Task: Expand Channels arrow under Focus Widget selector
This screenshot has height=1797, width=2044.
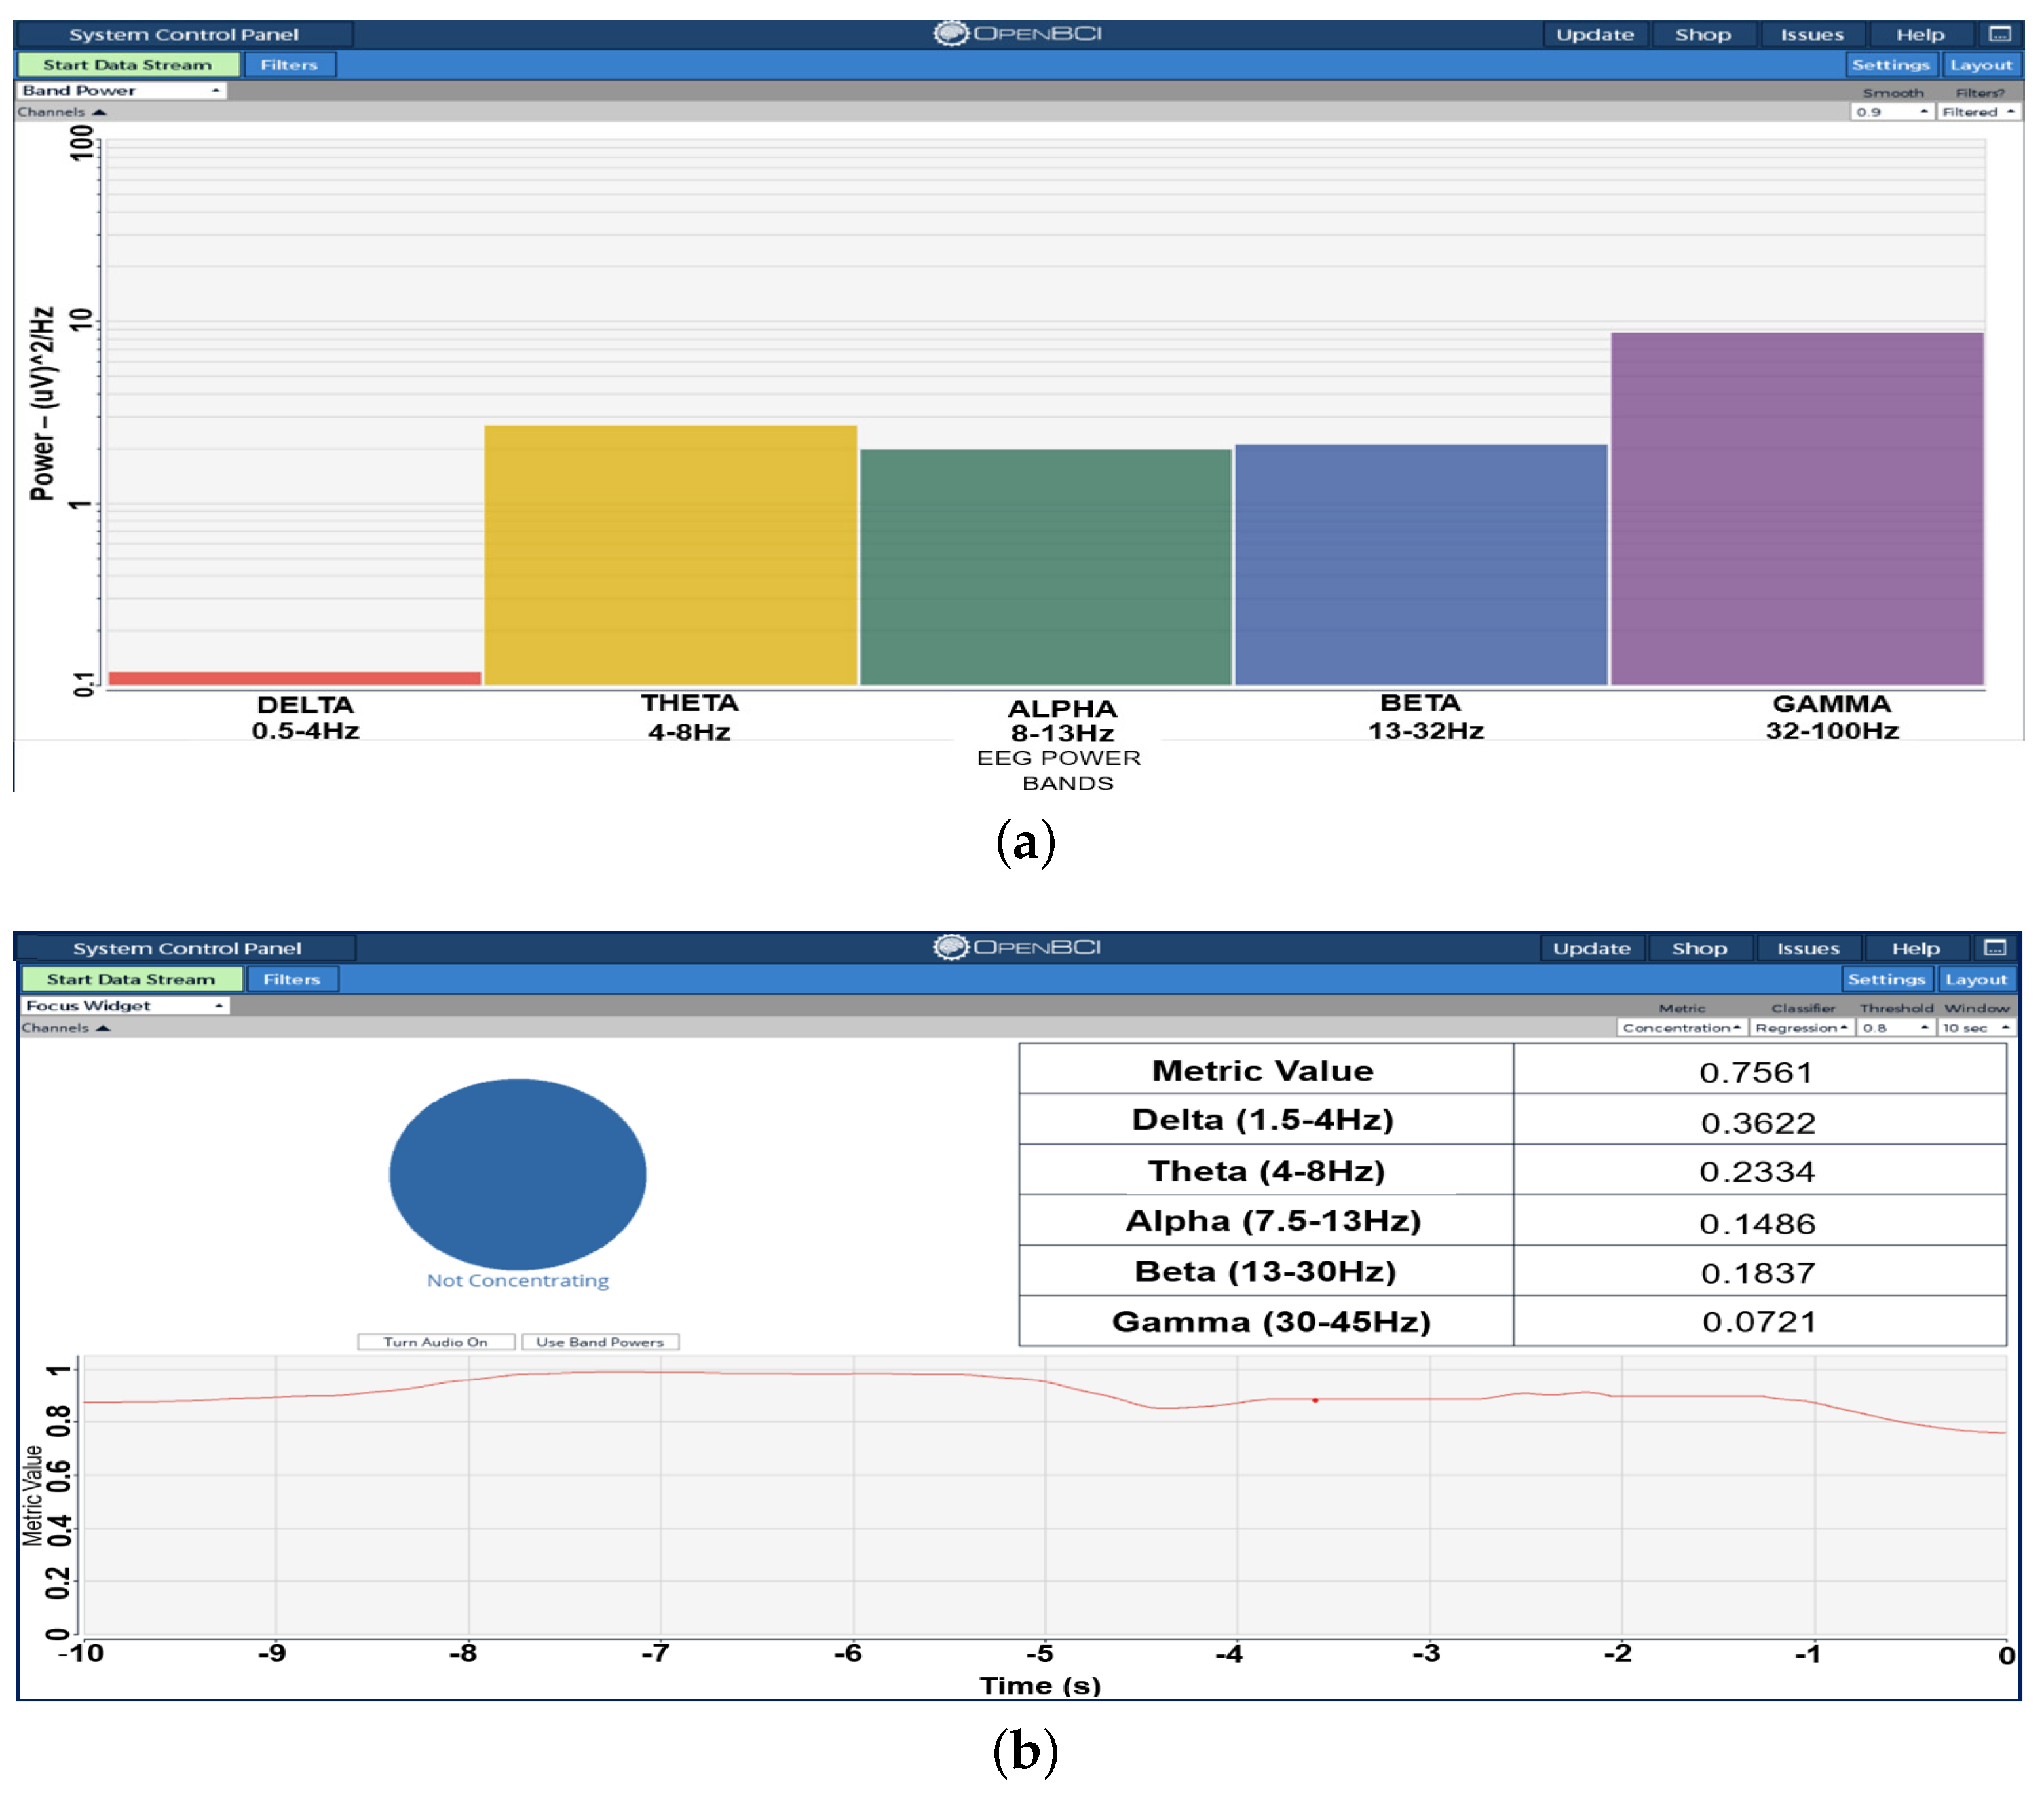Action: [x=102, y=1028]
